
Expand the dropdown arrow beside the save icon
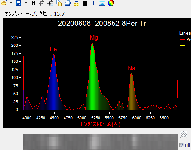pos(26,3)
